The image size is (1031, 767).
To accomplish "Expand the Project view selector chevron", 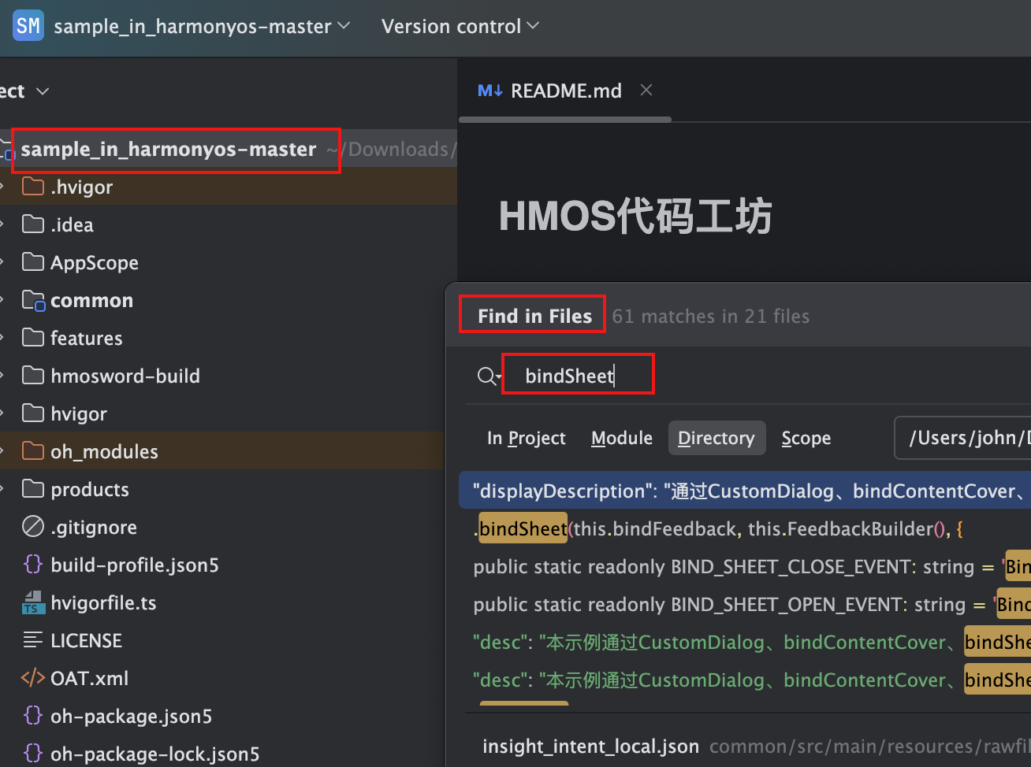I will [43, 91].
